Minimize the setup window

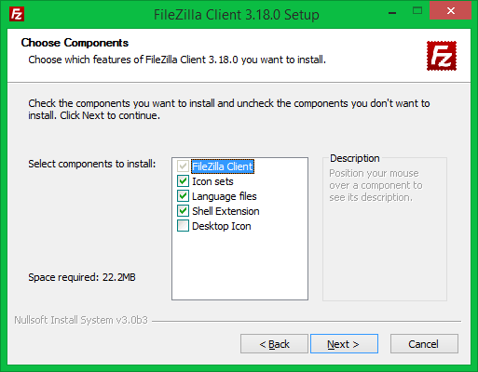[x=392, y=12]
